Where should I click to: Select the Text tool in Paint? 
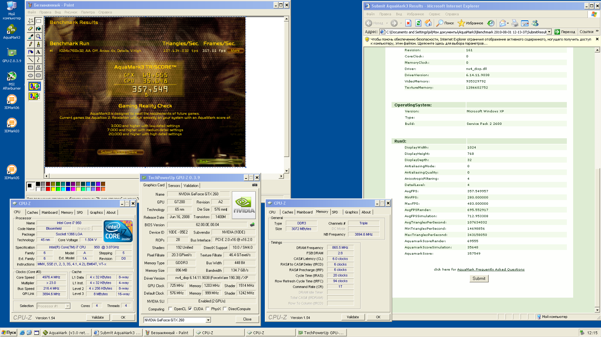click(x=38, y=52)
